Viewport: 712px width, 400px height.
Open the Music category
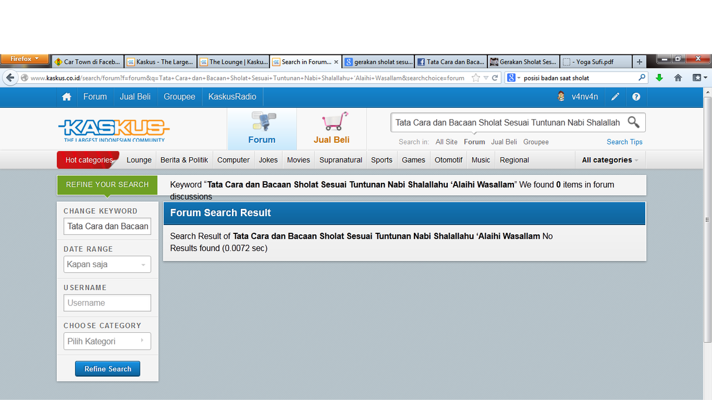(481, 160)
